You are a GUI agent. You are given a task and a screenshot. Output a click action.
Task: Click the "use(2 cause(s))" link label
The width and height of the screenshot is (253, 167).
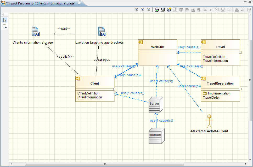[123, 66]
